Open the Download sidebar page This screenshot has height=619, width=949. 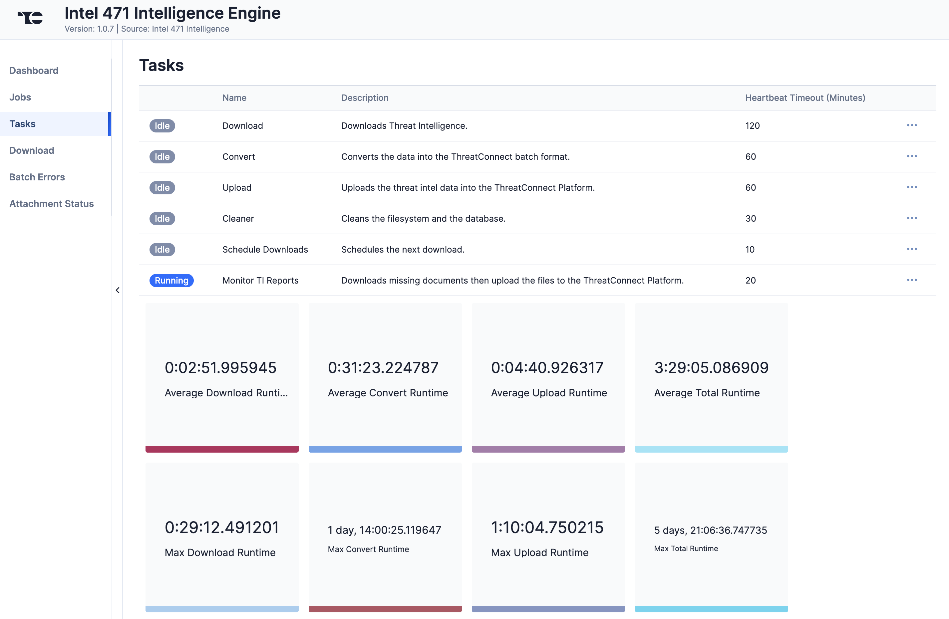[x=32, y=150]
